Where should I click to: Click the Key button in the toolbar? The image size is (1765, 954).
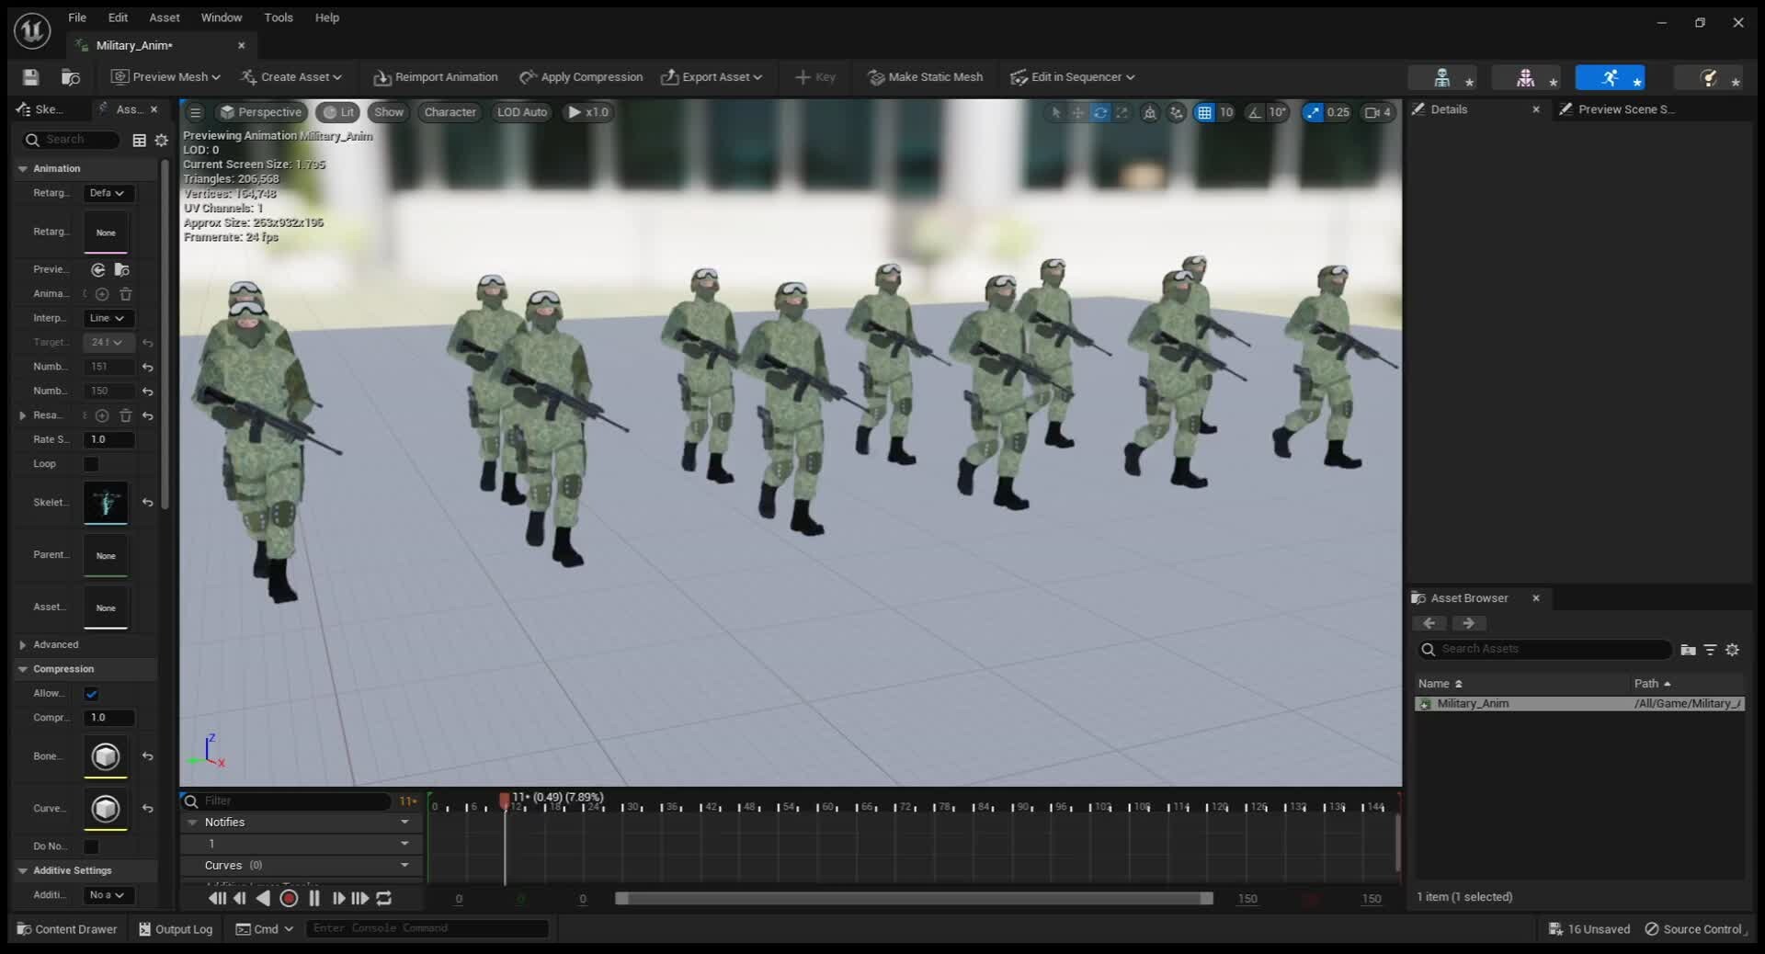click(814, 77)
